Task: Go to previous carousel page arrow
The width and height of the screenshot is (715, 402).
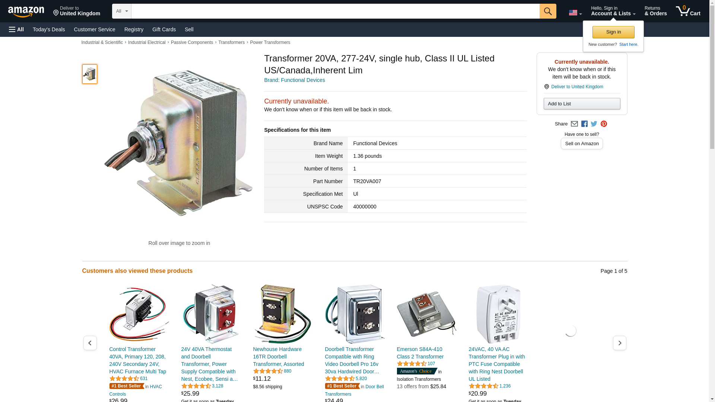Action: pos(90,343)
